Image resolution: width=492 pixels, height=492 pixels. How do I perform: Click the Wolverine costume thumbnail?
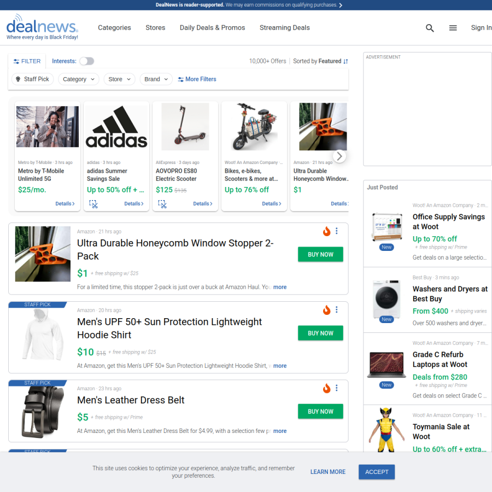(386, 430)
